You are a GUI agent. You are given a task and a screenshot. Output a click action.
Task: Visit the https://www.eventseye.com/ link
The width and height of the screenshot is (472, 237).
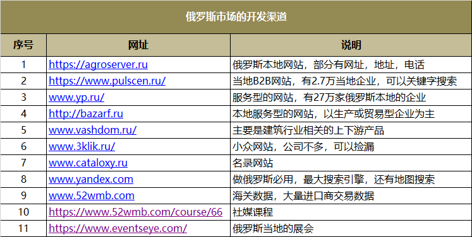point(118,228)
